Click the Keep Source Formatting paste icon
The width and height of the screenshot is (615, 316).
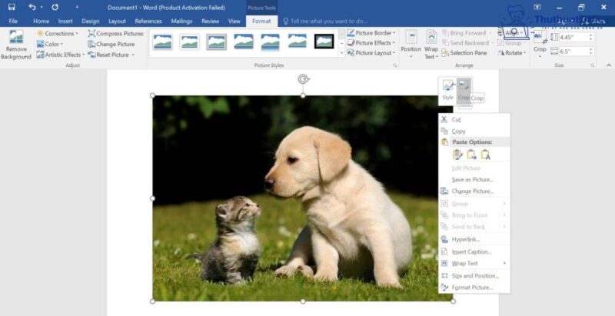[457, 155]
